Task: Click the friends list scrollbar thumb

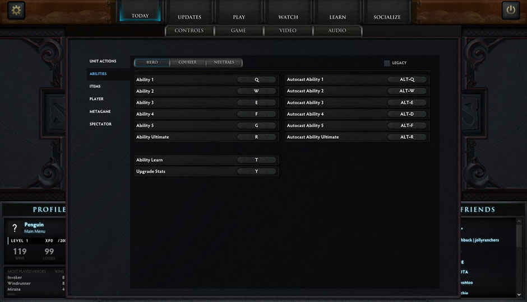Action: pyautogui.click(x=519, y=235)
